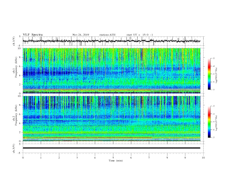Click the "1" minute tick label
229x177 pixels.
41,158
